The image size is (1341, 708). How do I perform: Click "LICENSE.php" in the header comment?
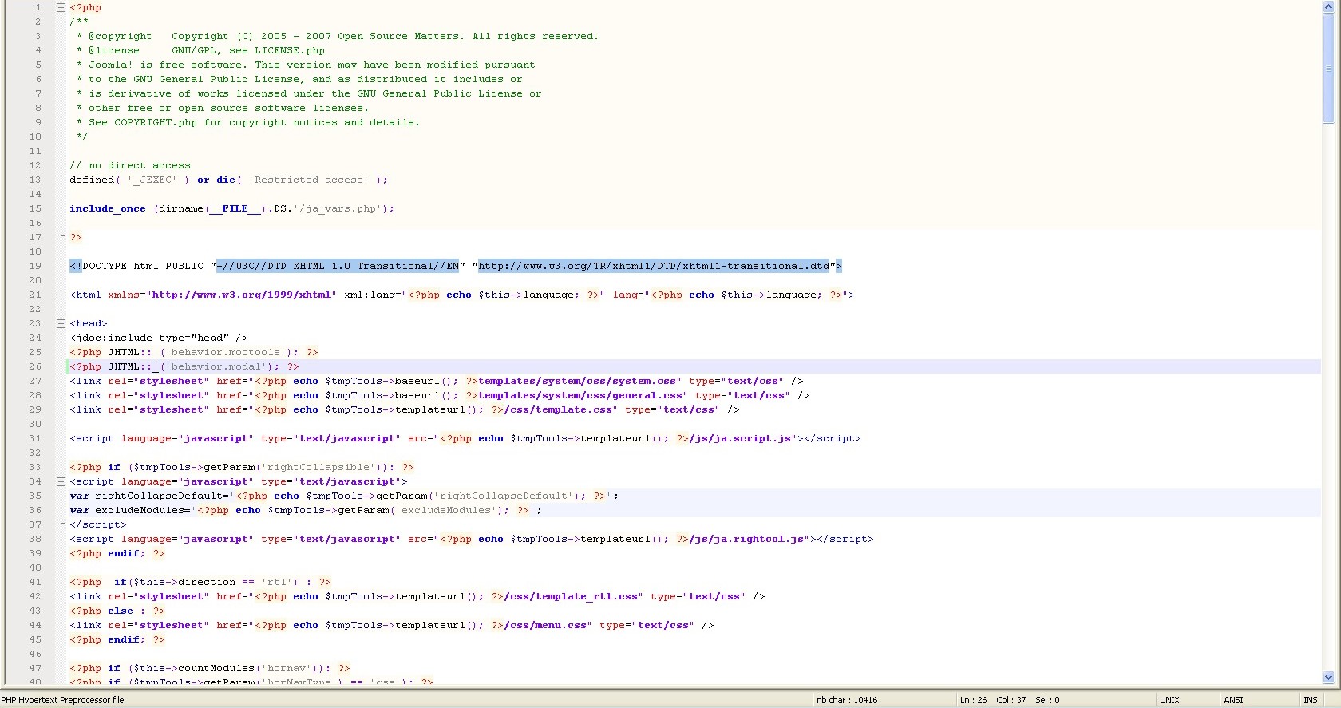coord(290,50)
